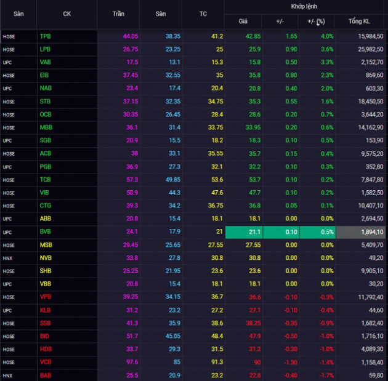388x381 pixels.
Task: Click SSB matched price 38.25
Action: tap(253, 323)
